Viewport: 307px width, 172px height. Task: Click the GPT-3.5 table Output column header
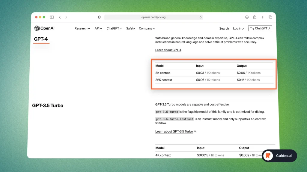244,148
